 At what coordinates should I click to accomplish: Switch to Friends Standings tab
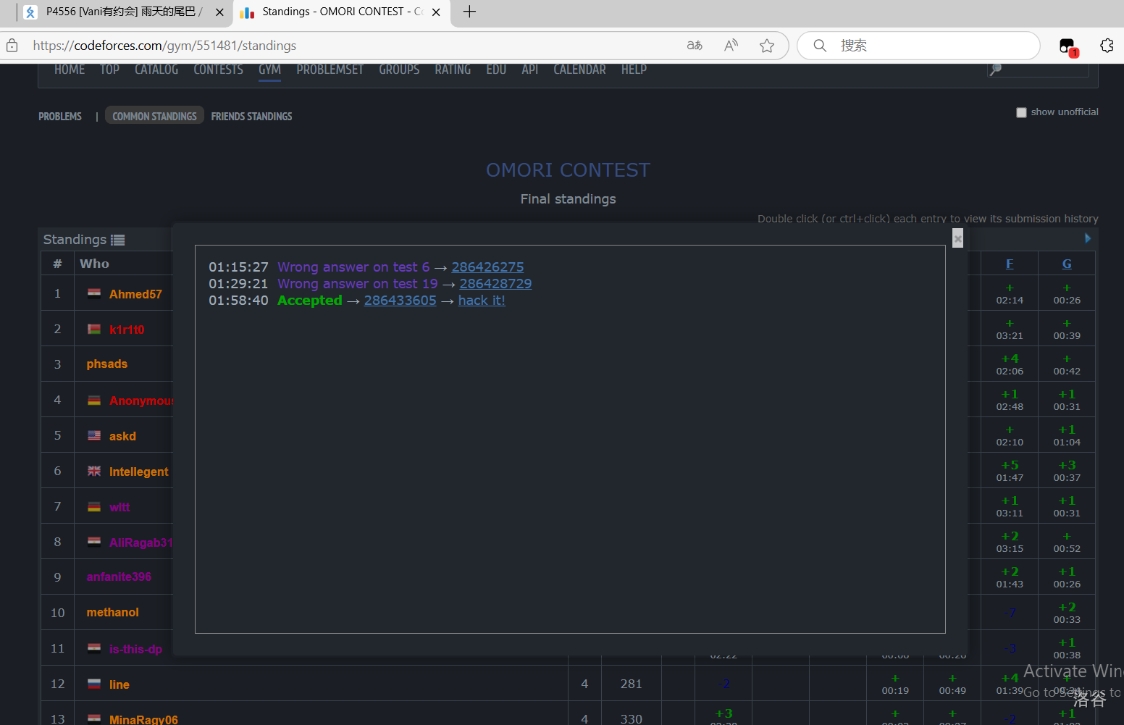click(251, 116)
